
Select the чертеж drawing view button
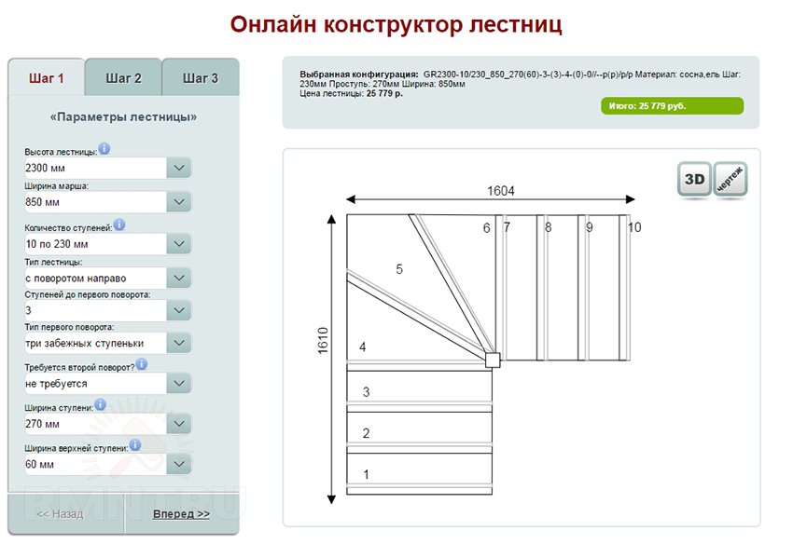[x=730, y=180]
